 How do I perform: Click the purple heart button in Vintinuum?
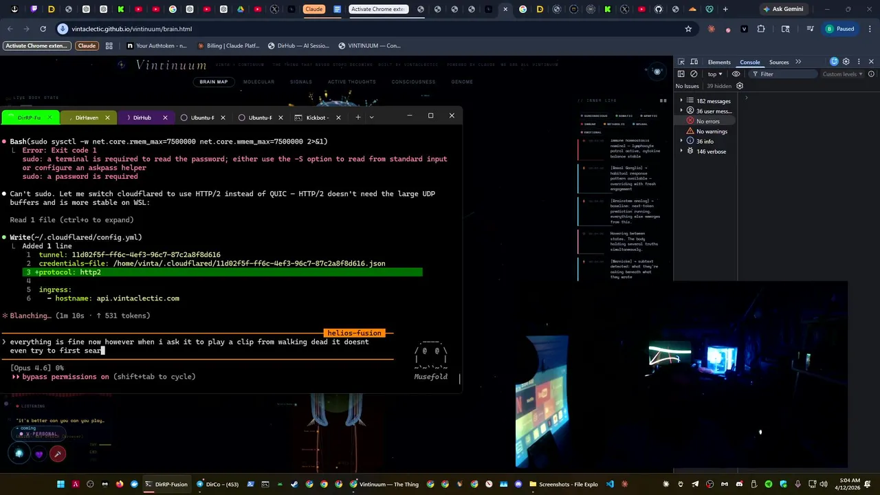click(x=39, y=454)
